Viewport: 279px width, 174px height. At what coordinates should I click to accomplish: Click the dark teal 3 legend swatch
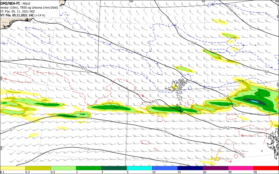pos(114,168)
